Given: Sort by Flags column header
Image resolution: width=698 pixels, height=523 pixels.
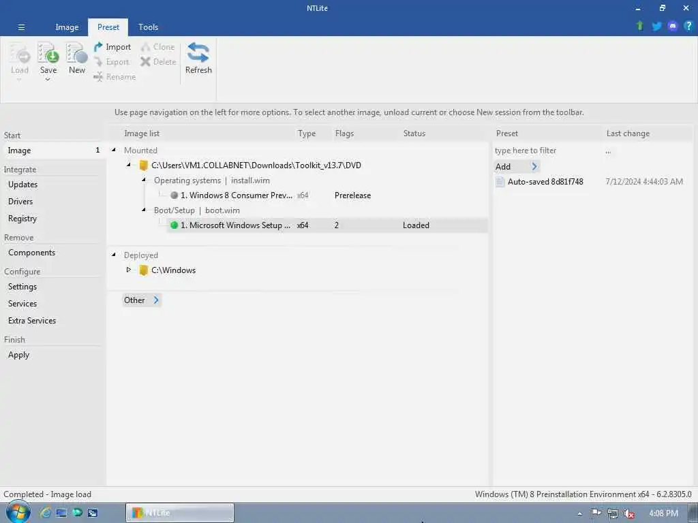Looking at the screenshot, I should (344, 133).
